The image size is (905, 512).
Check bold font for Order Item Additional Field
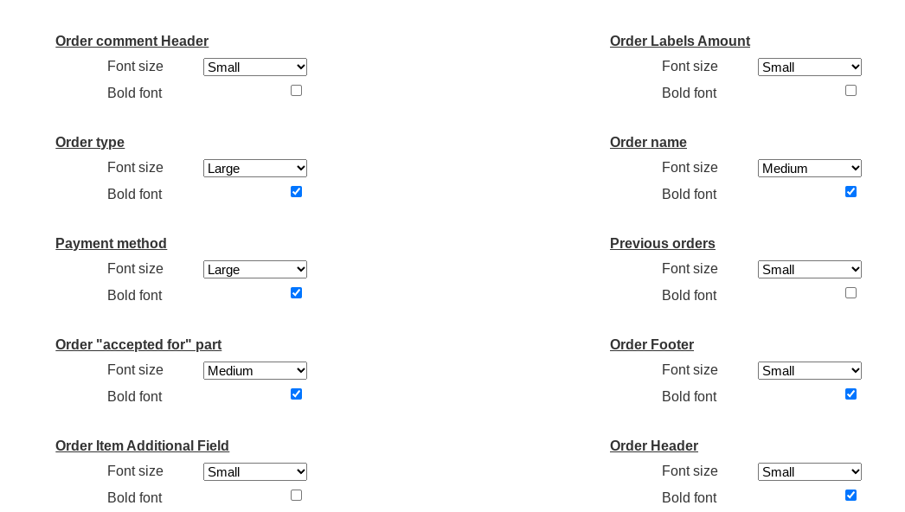tap(296, 496)
